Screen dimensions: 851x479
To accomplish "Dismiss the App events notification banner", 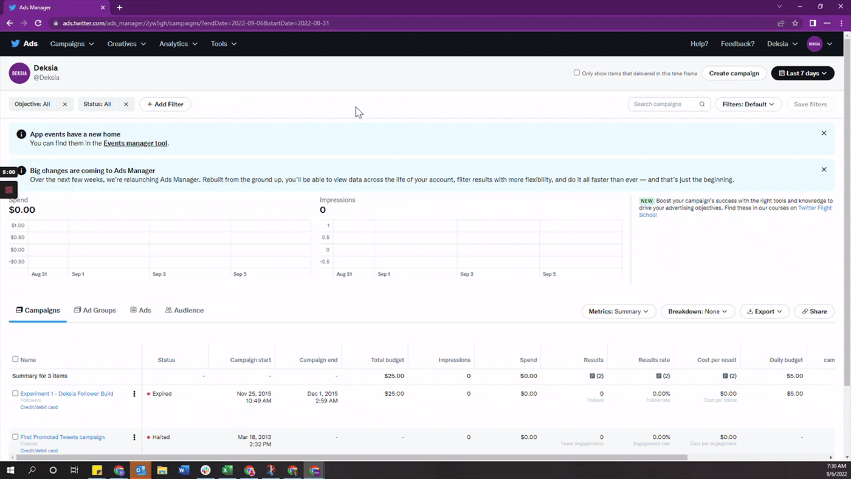I will [x=824, y=133].
